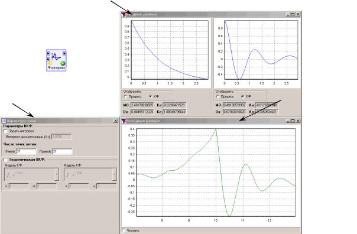Click the title icon of the bottom output-data window

pos(124,121)
